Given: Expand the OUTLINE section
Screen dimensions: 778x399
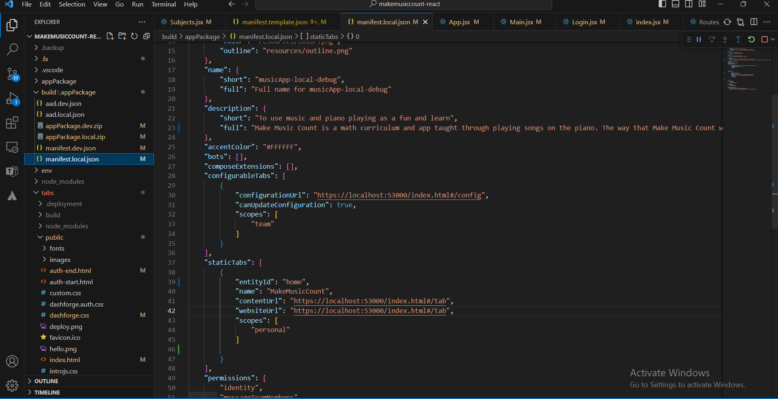Looking at the screenshot, I should (47, 381).
